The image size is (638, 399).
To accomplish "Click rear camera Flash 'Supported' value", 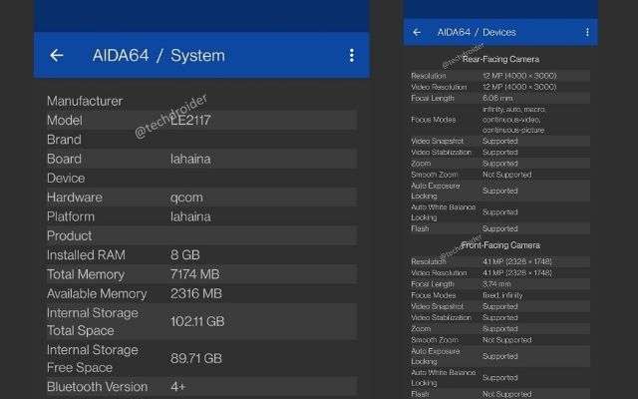I will coord(500,228).
